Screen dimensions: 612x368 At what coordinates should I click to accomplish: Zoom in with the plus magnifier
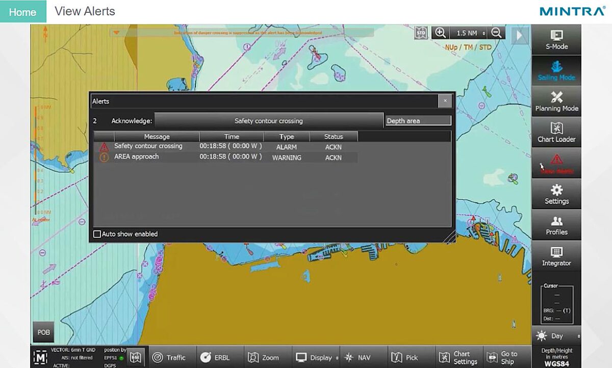[x=440, y=33]
